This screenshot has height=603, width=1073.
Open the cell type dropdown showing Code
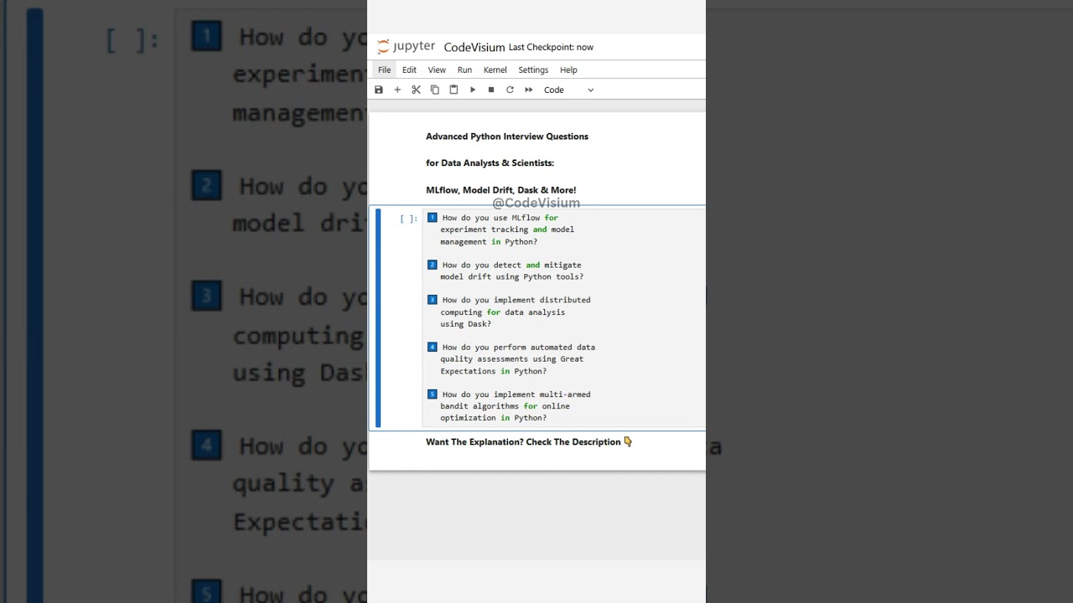569,90
